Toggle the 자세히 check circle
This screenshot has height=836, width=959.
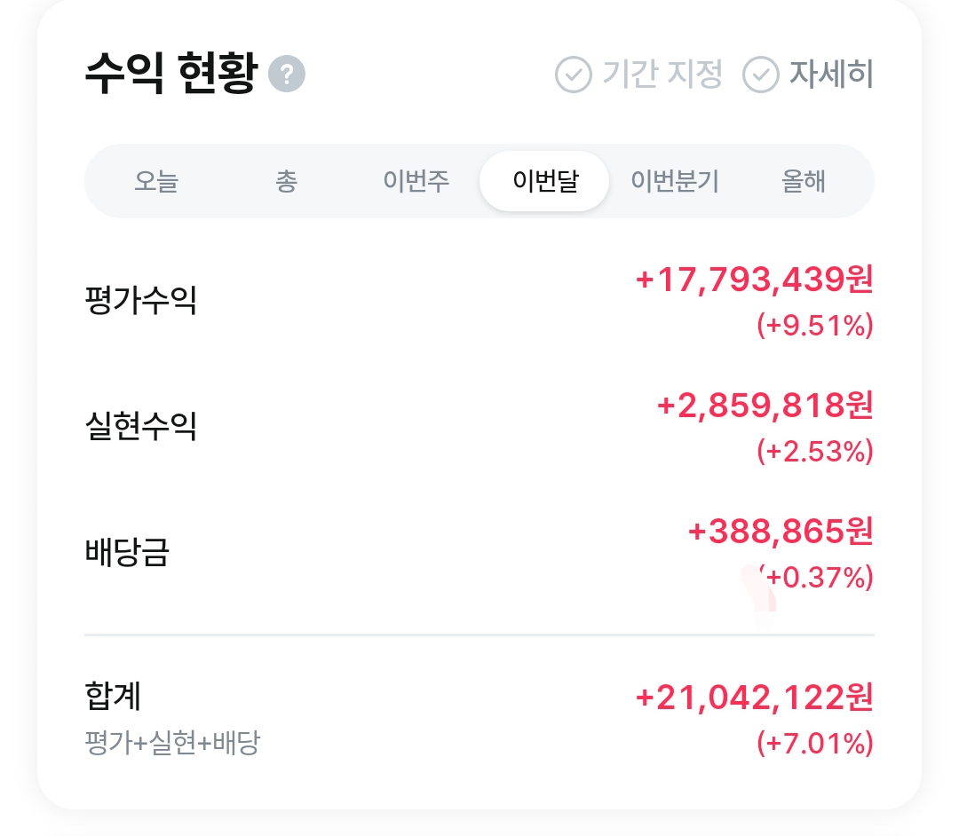pyautogui.click(x=760, y=75)
